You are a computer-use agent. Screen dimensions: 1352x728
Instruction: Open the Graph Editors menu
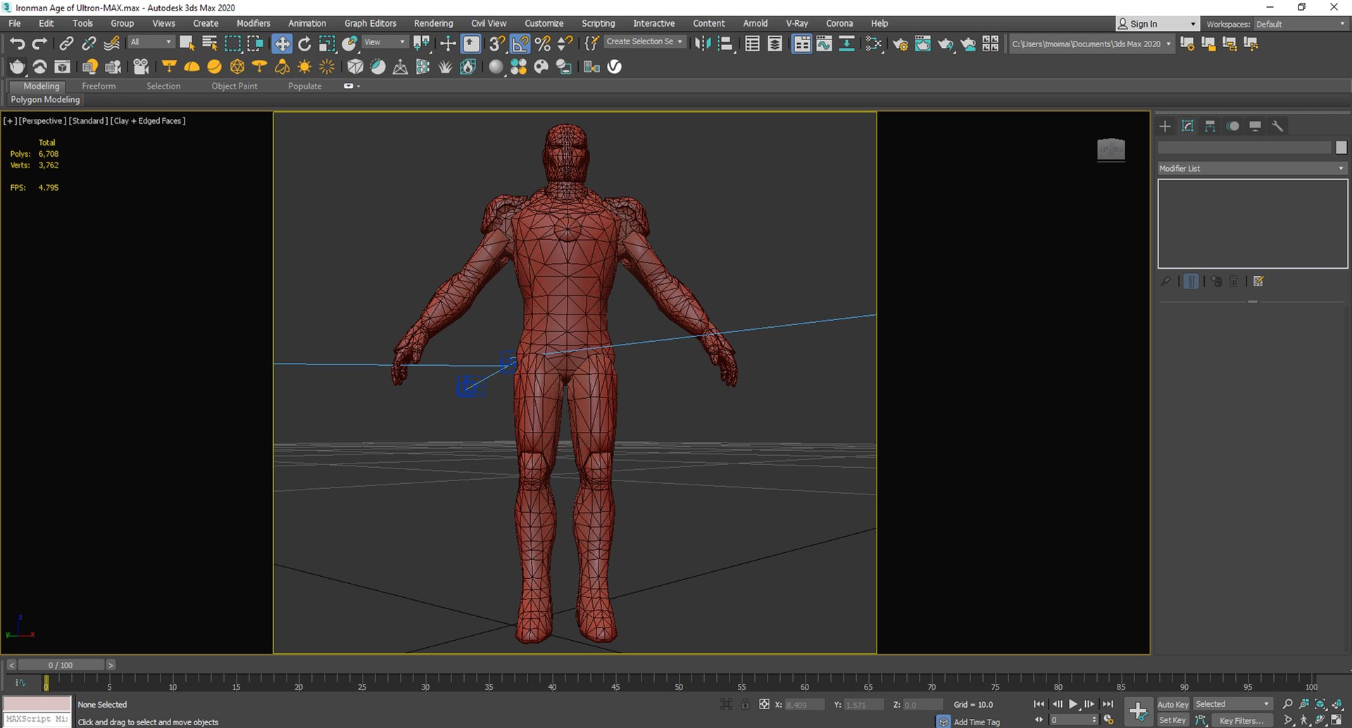(x=370, y=23)
